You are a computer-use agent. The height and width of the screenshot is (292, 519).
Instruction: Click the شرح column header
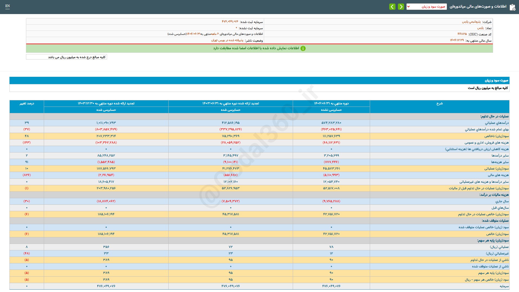click(439, 104)
